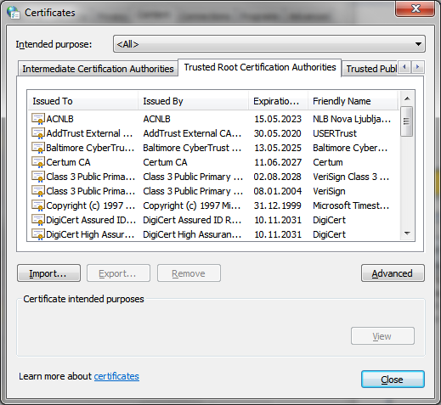Image resolution: width=441 pixels, height=405 pixels.
Task: Click the ACNLB certificate icon
Action: tap(38, 119)
